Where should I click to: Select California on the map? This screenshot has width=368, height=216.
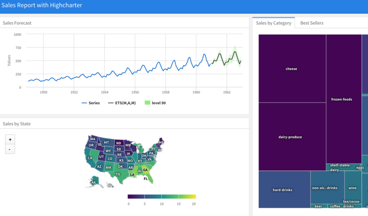coord(91,158)
